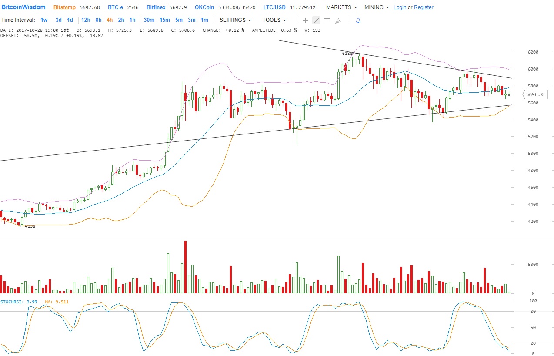
Task: Click the Login link
Action: point(400,7)
